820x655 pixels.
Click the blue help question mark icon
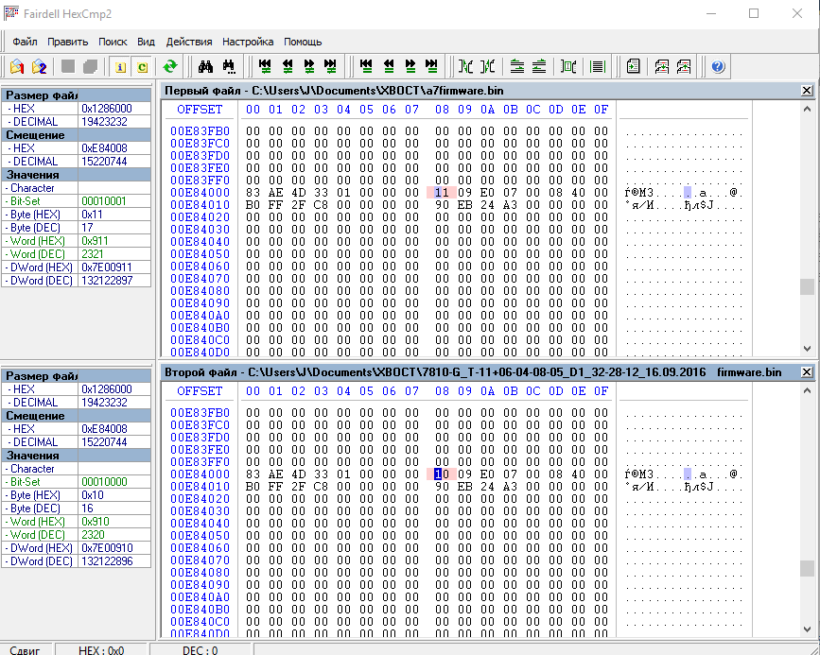[x=718, y=66]
